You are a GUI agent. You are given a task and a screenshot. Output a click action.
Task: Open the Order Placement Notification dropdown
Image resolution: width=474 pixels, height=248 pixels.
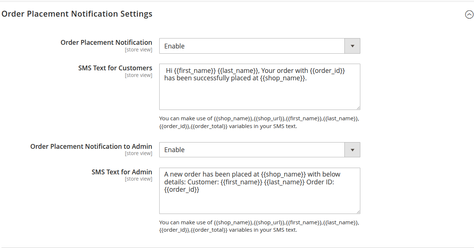260,46
